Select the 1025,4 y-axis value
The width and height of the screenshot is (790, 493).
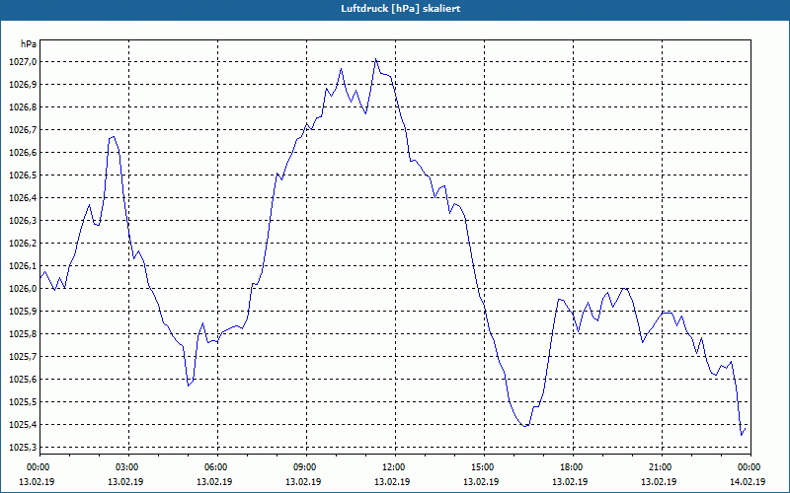(x=23, y=425)
